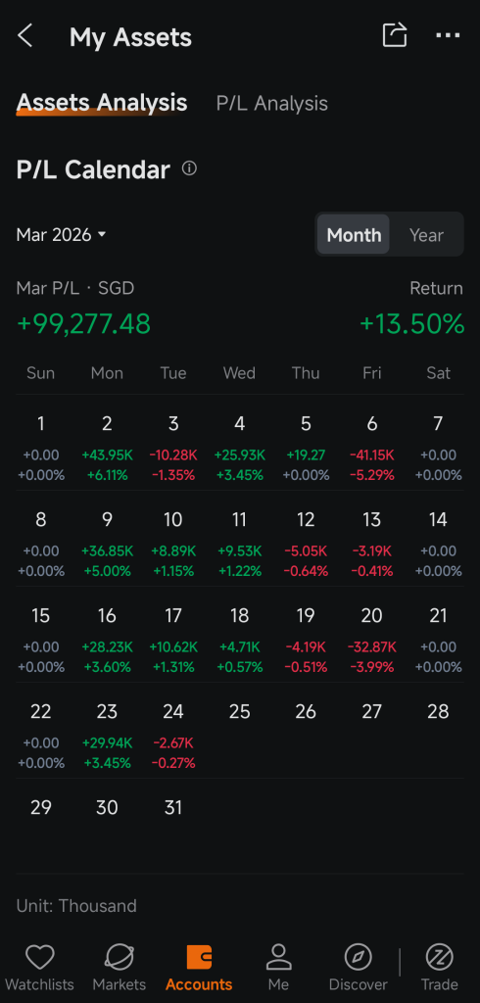Switch to P/L Analysis tab
This screenshot has width=480, height=1003.
(x=272, y=104)
